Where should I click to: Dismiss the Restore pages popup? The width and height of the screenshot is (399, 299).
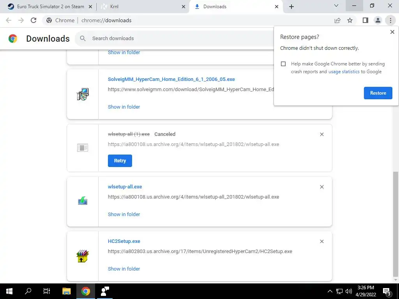(392, 32)
